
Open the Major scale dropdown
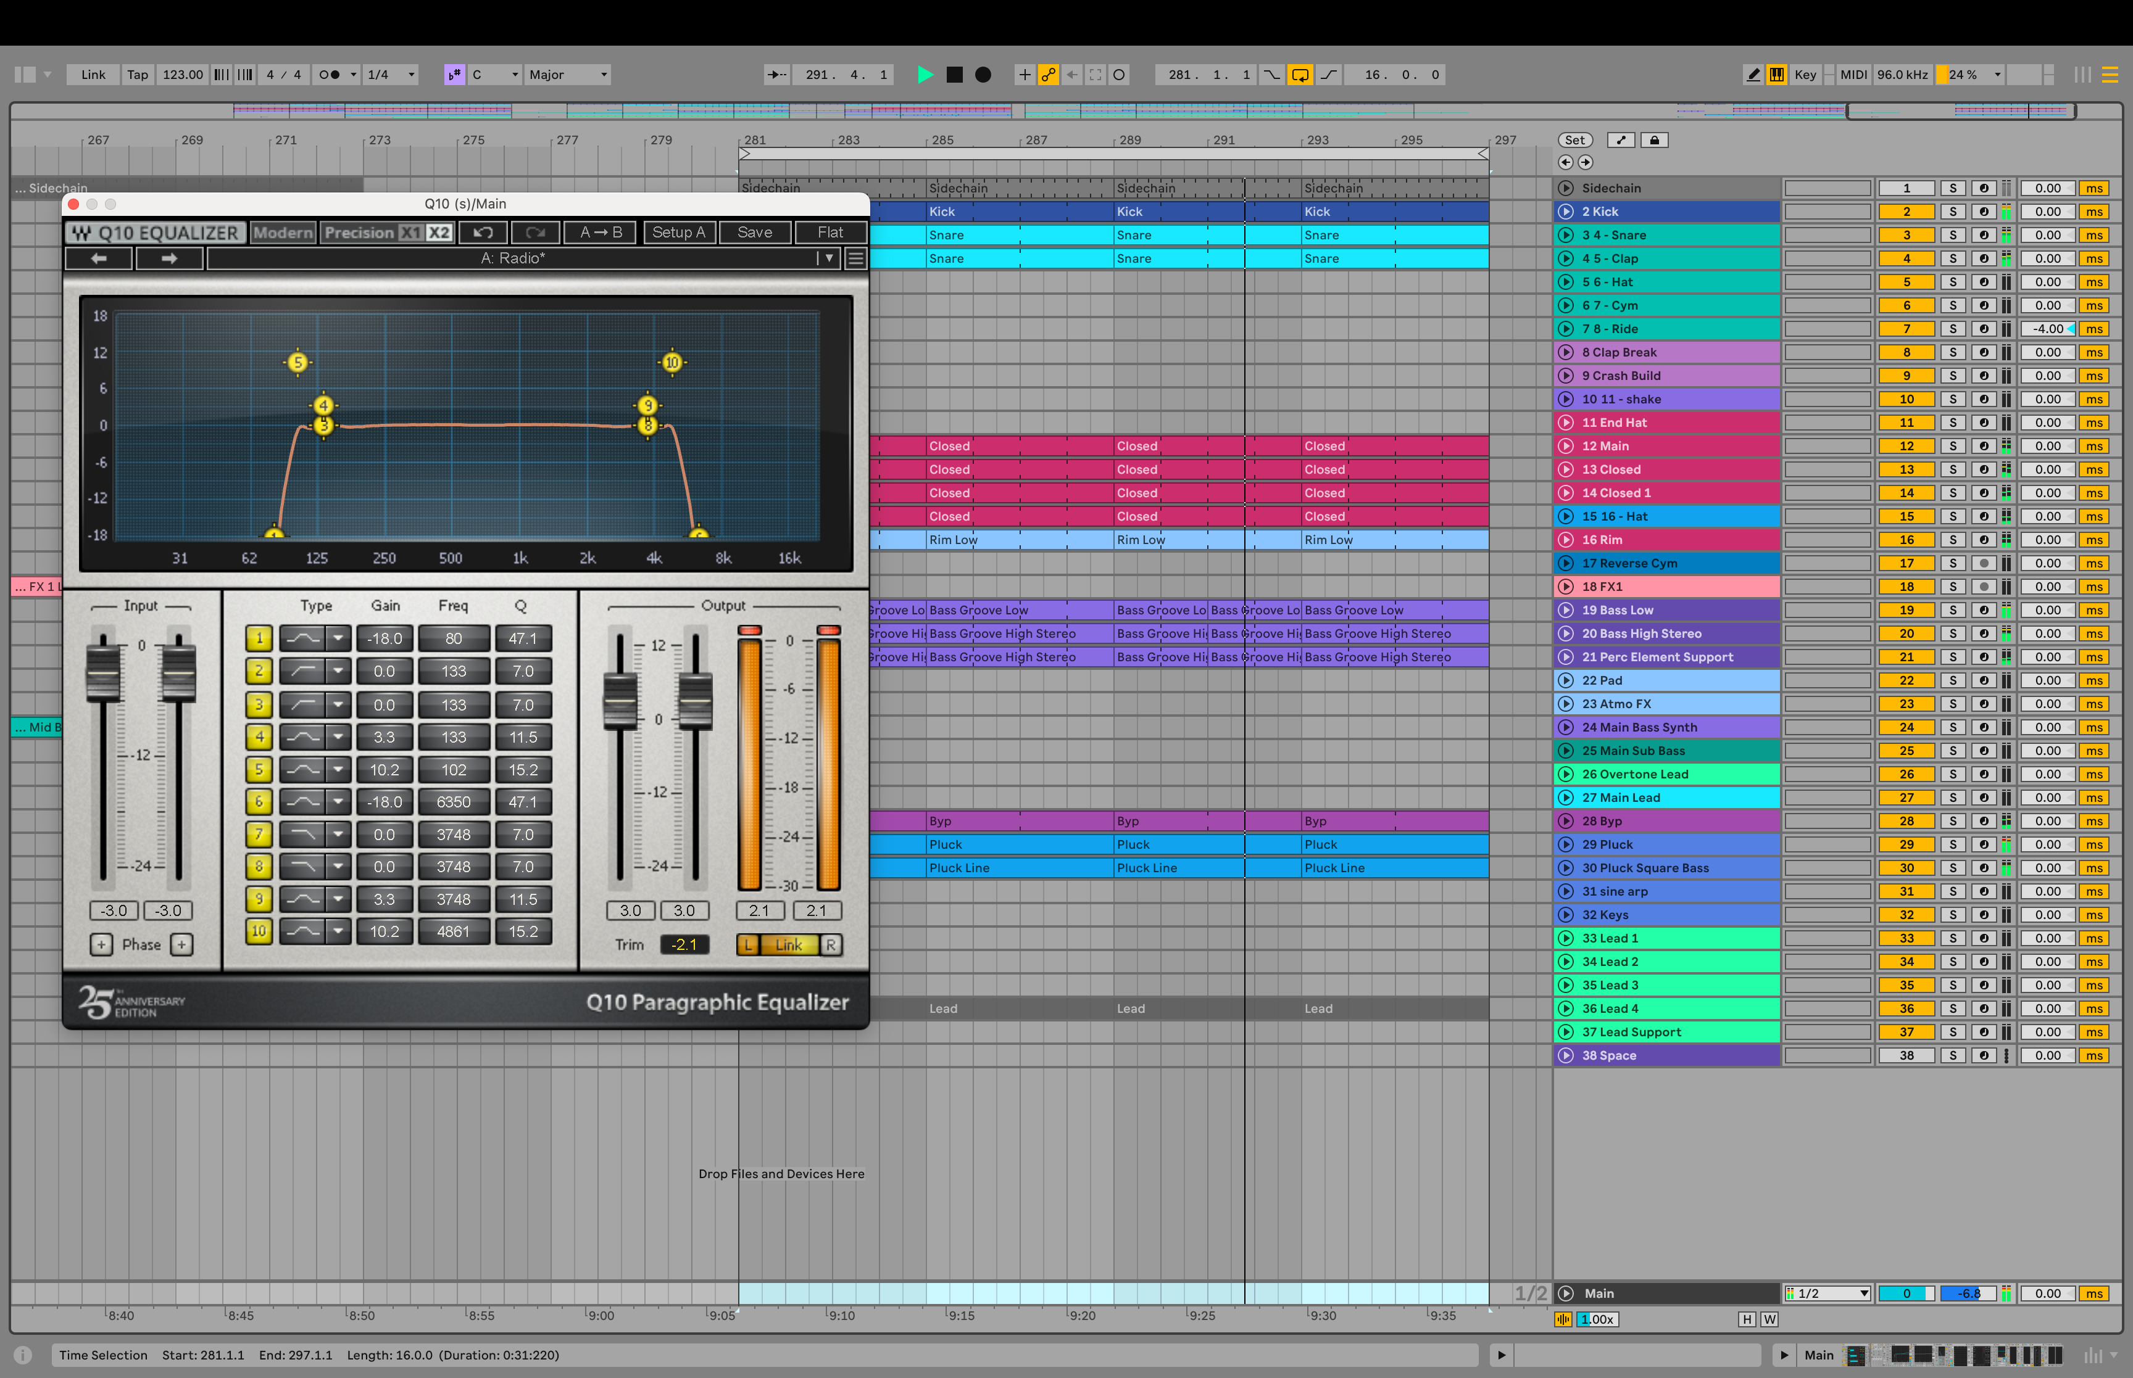pyautogui.click(x=567, y=75)
